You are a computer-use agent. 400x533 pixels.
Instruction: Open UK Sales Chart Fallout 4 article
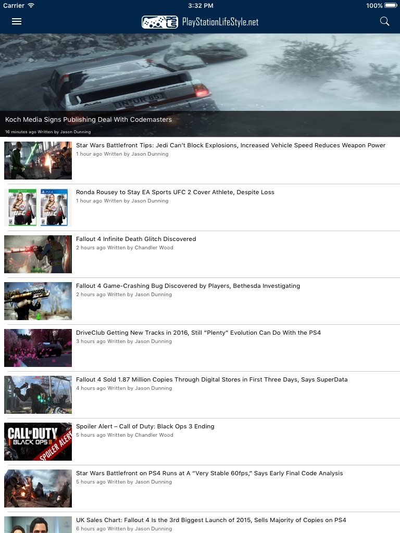(x=211, y=520)
